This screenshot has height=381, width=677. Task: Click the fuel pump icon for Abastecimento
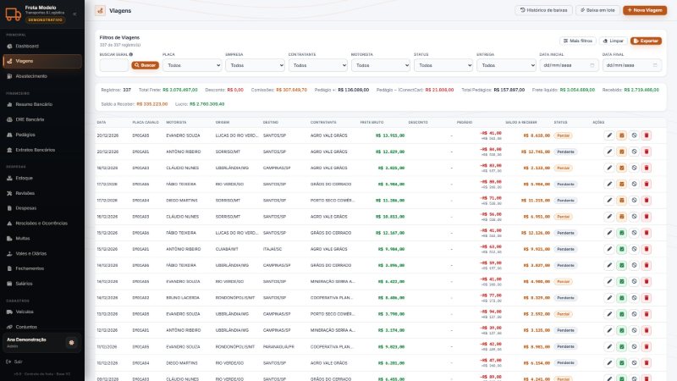click(9, 76)
